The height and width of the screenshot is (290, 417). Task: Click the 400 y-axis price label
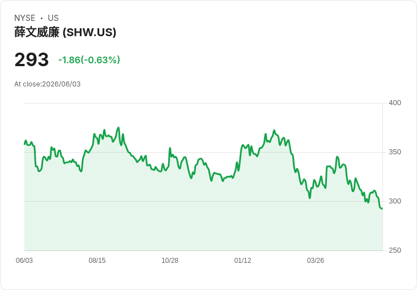395,103
